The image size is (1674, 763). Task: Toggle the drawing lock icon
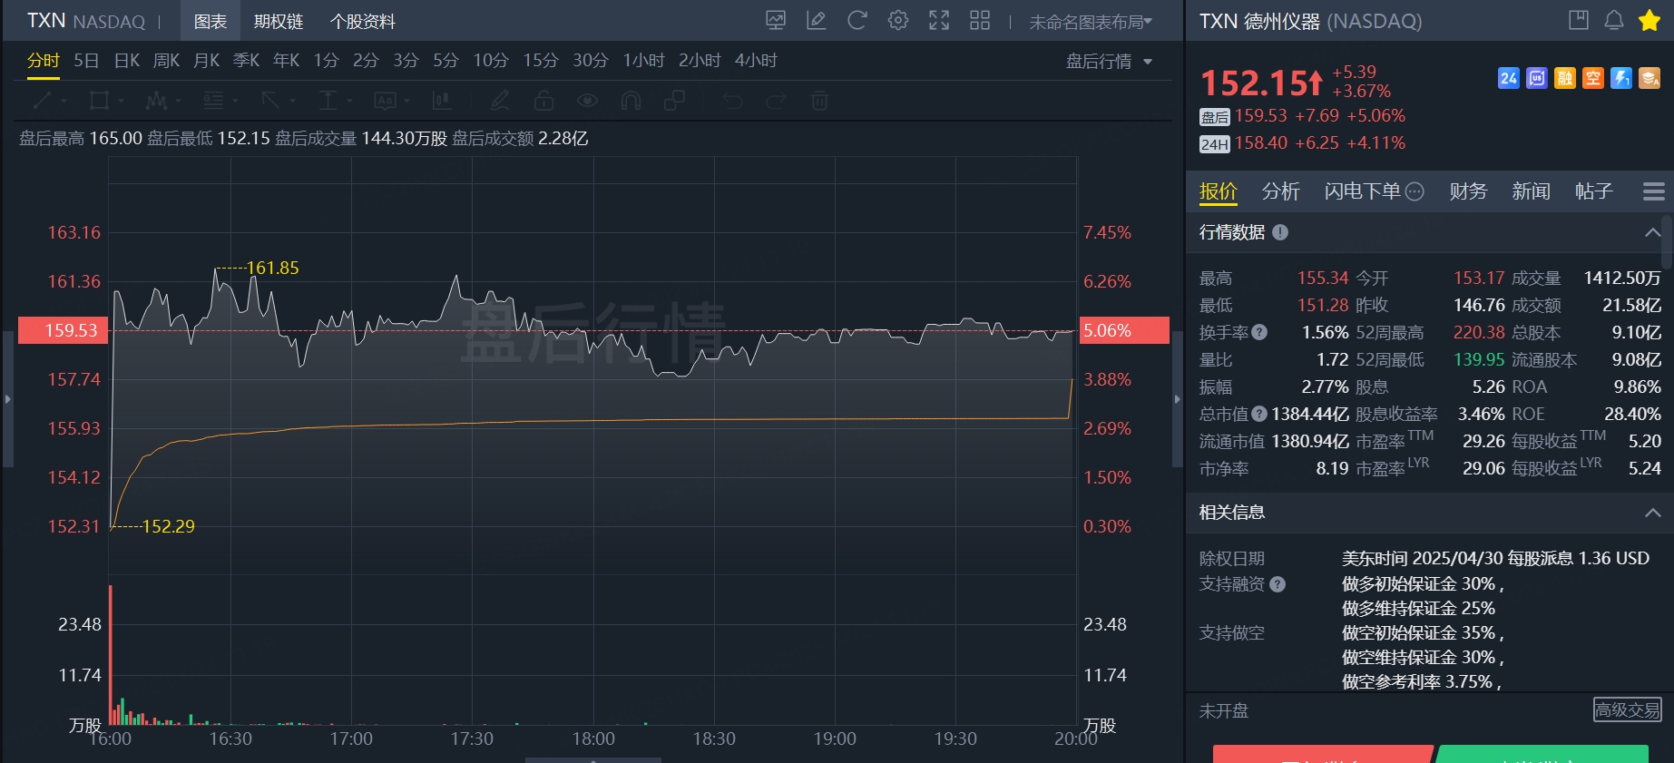pos(543,100)
